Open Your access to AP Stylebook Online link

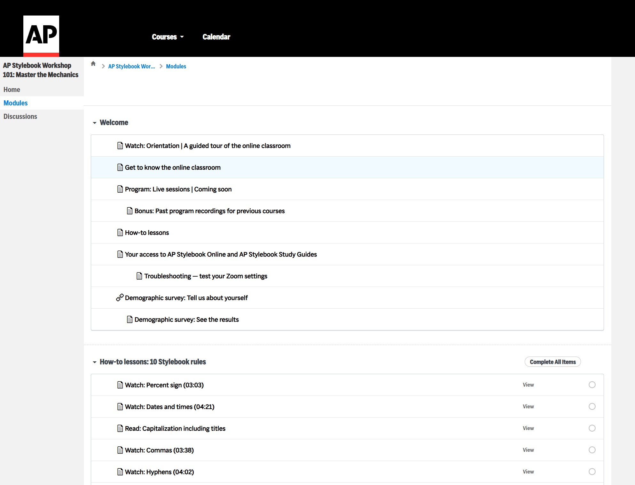[x=221, y=255]
